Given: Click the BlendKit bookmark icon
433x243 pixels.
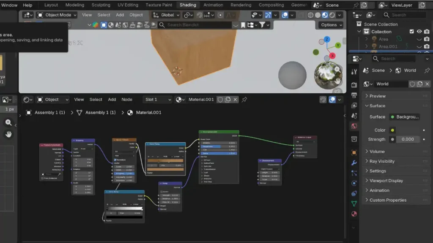Looking at the screenshot, I should pos(243,25).
